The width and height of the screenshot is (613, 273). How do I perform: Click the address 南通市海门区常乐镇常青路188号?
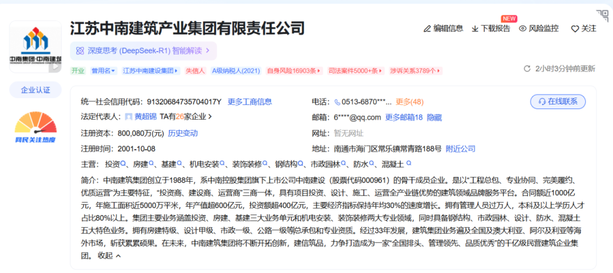tap(388, 149)
